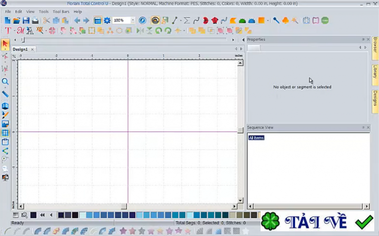Cut selection with scissors icon
The height and width of the screenshot is (236, 379).
(x=46, y=20)
